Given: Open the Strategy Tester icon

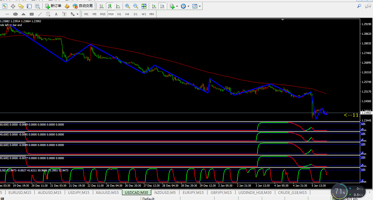Looking at the screenshot, I should click(37, 6).
